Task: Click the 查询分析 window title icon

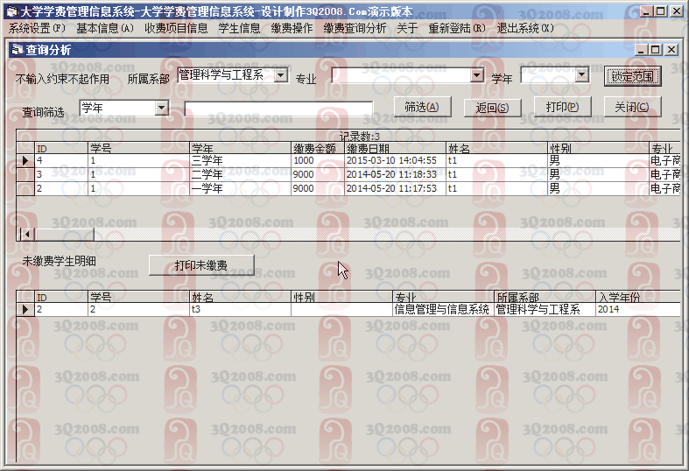Action: 18,50
